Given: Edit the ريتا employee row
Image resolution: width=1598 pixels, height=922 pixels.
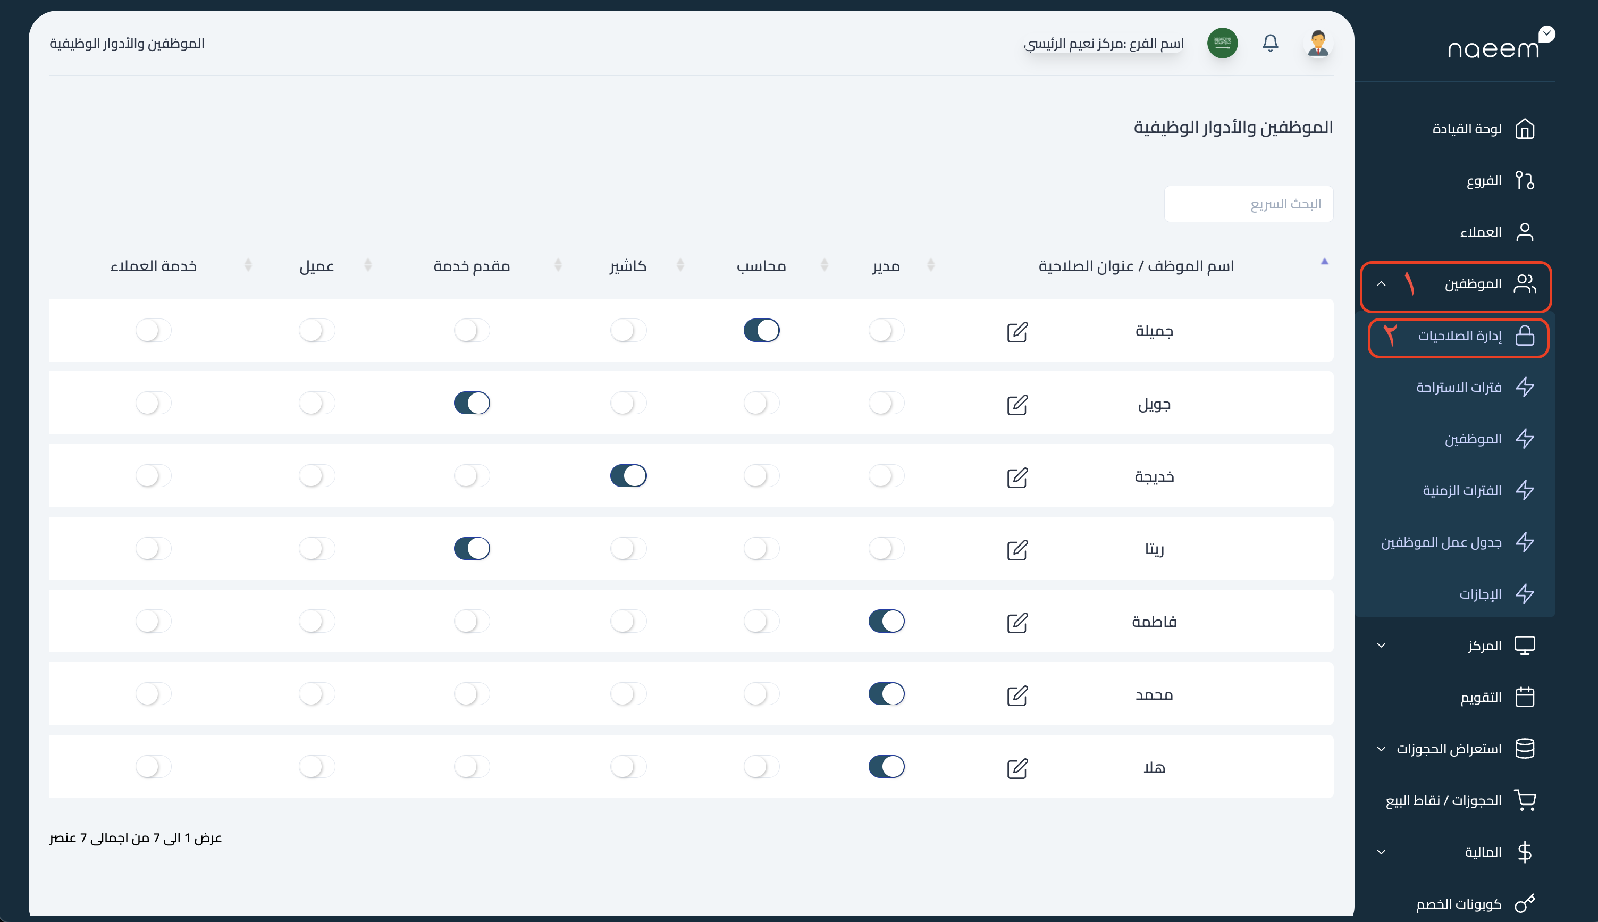Looking at the screenshot, I should (x=1017, y=550).
